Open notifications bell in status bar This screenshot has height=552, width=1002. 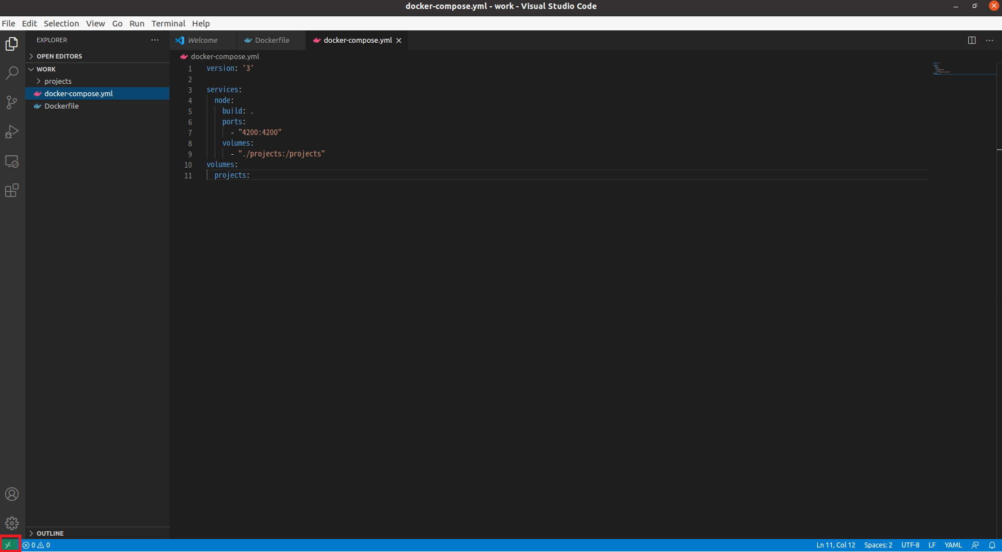992,545
